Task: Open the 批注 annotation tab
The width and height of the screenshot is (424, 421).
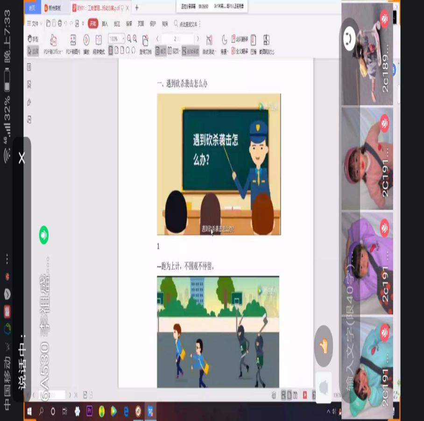Action: 117,23
